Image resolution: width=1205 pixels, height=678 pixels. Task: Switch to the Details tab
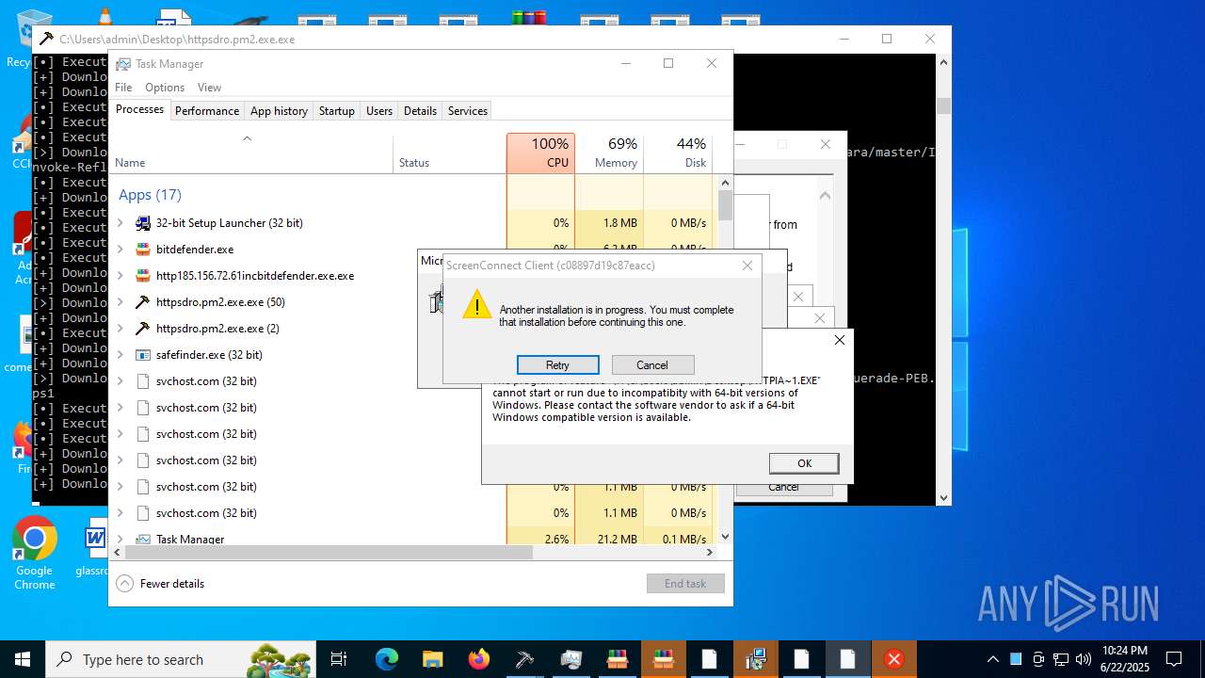pos(420,110)
